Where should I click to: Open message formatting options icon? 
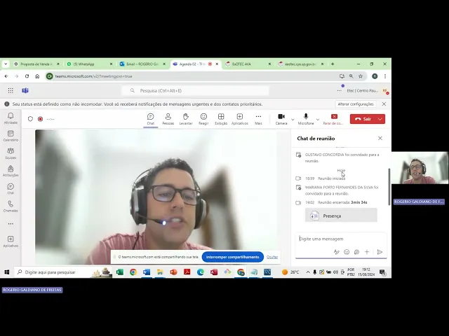[x=337, y=252]
